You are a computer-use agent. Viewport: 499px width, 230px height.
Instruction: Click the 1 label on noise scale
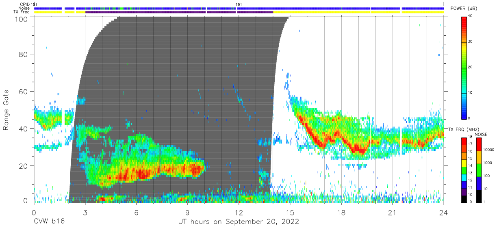tap(483, 202)
